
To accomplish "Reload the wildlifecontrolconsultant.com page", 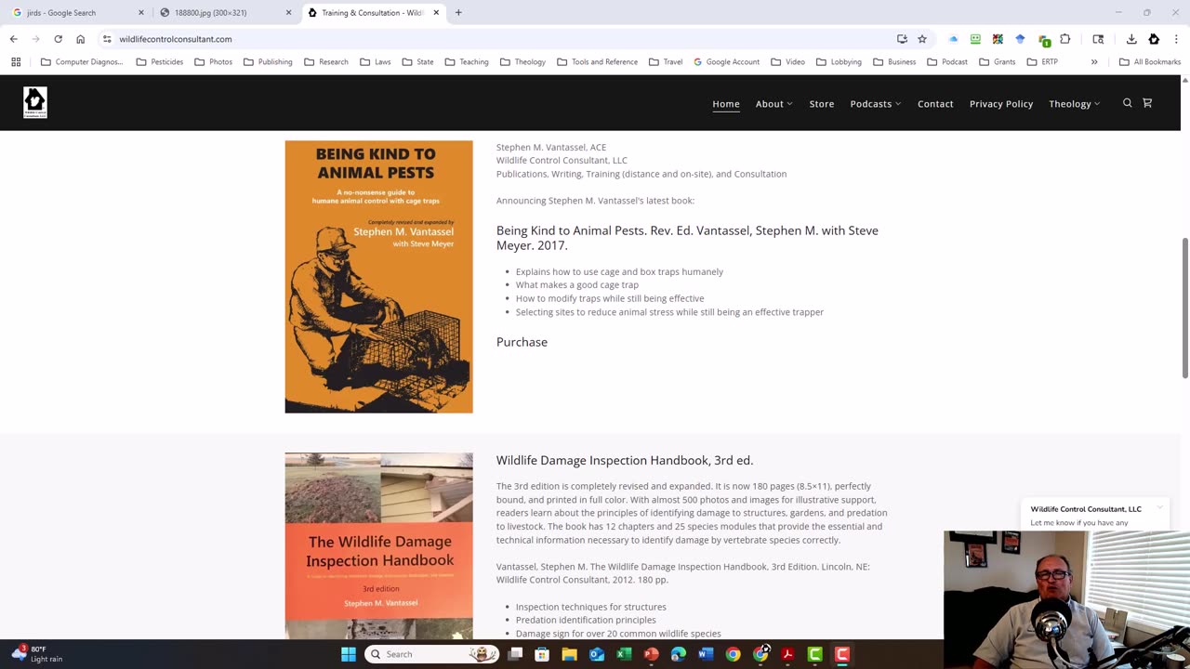I will coord(58,39).
